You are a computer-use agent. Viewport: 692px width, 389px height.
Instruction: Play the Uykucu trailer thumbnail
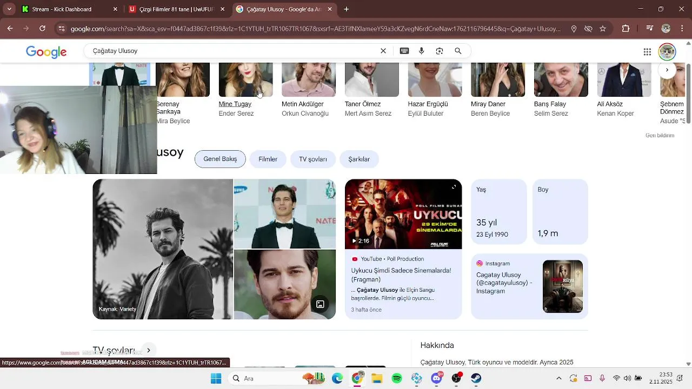click(x=403, y=214)
